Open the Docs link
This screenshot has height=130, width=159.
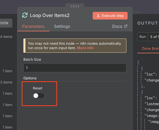[117, 26]
